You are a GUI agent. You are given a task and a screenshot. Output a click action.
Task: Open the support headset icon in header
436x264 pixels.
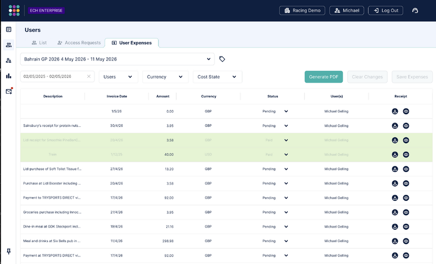coord(415,10)
